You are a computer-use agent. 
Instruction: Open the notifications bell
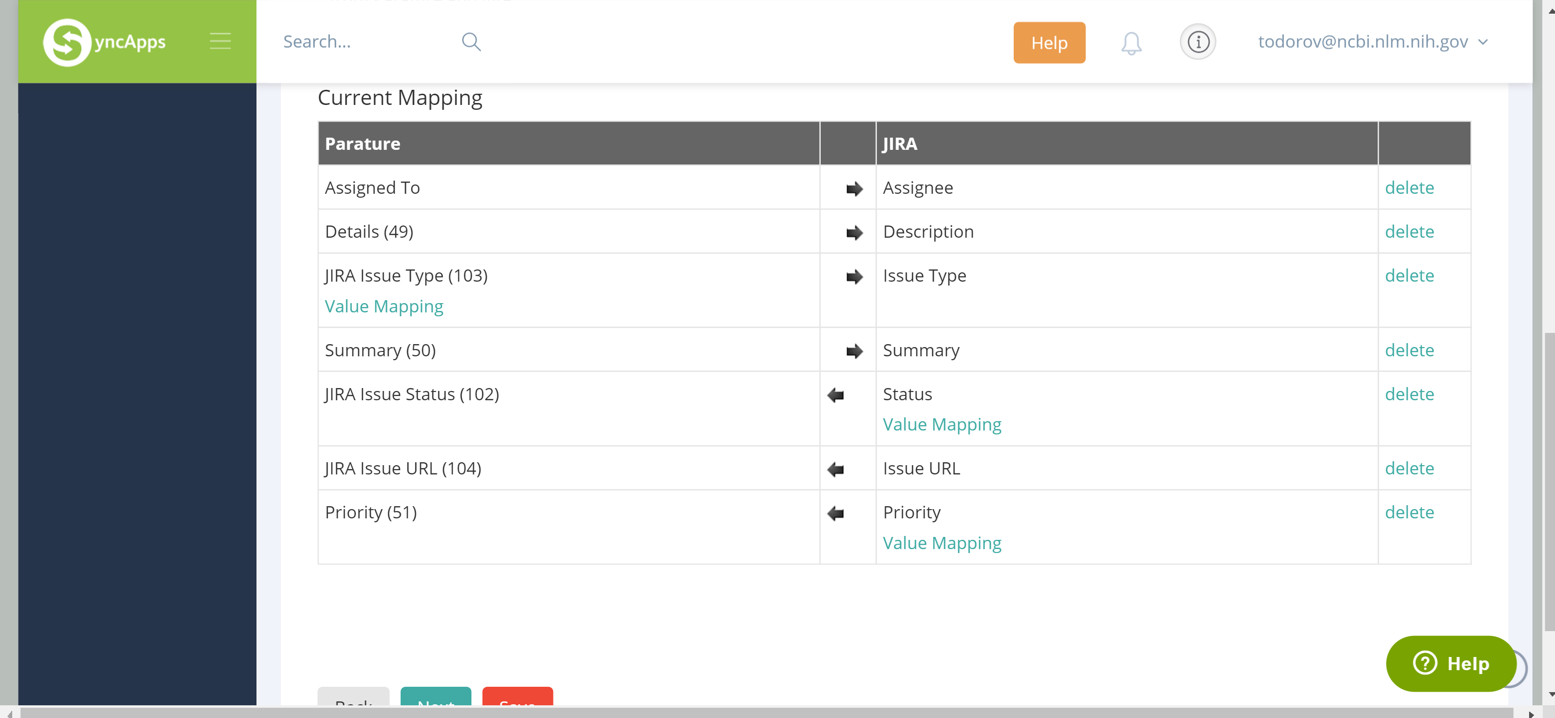point(1131,43)
